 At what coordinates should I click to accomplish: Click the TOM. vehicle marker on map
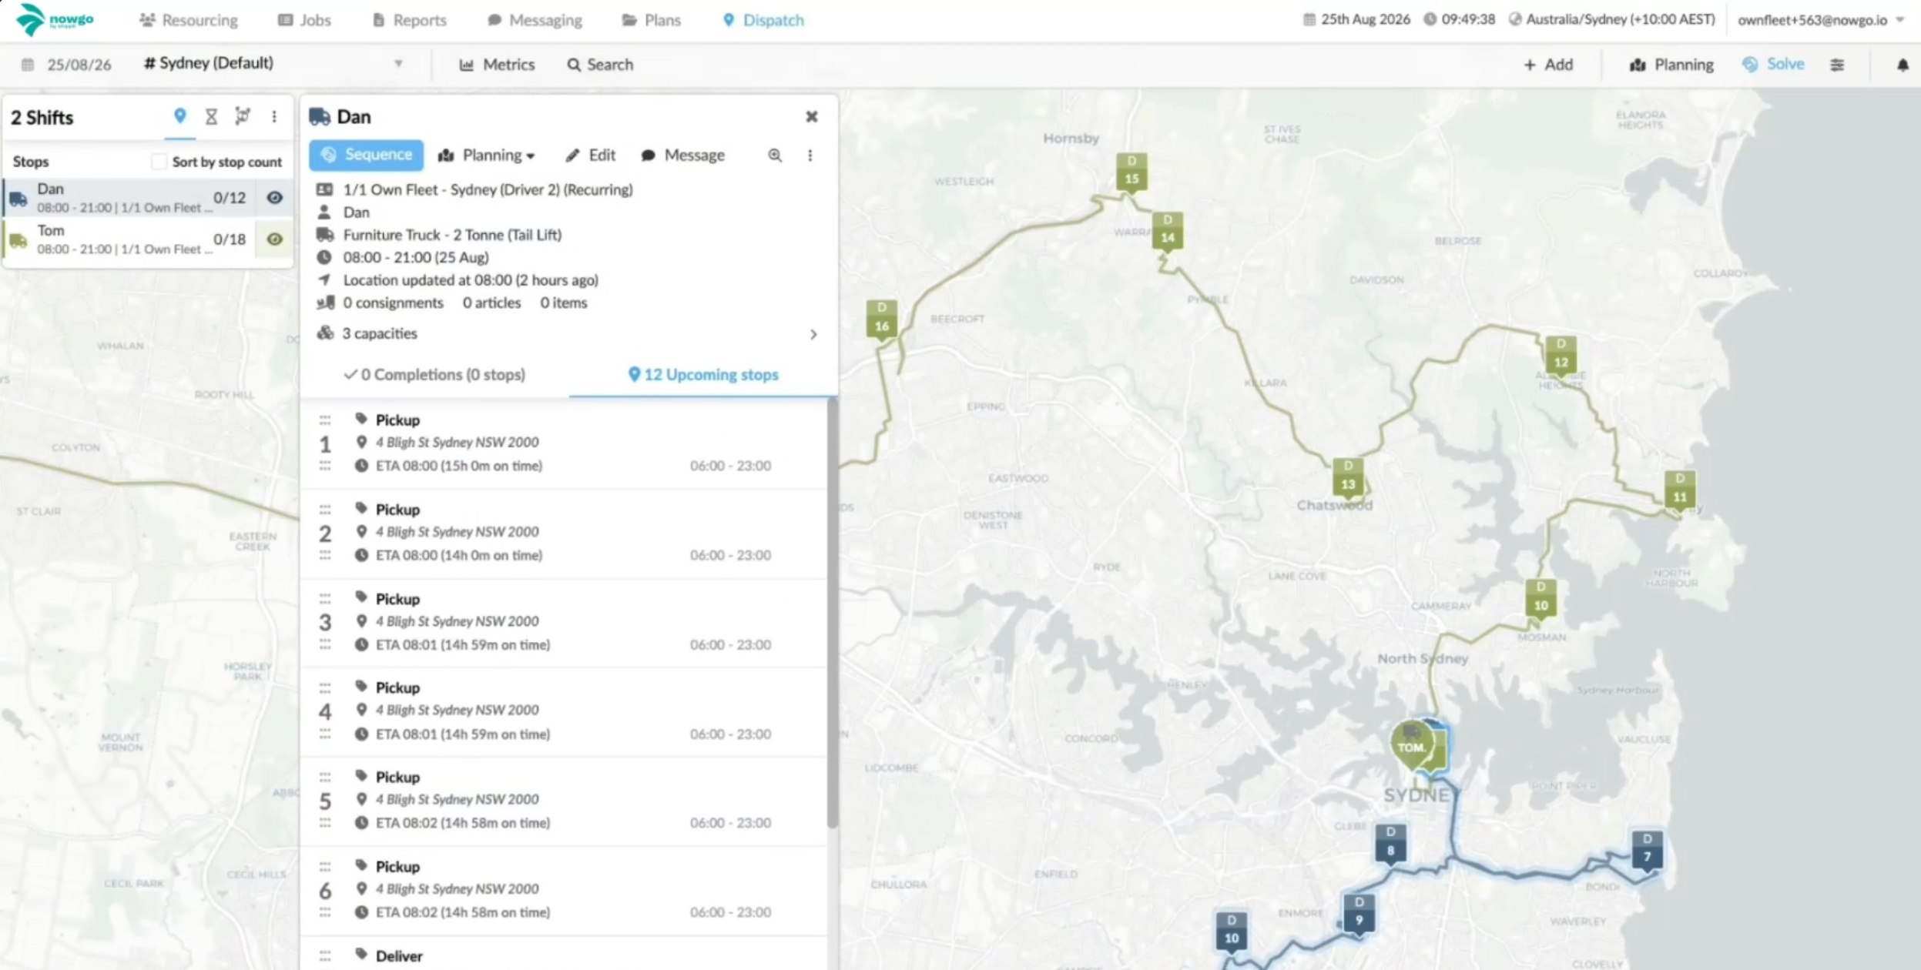point(1412,745)
